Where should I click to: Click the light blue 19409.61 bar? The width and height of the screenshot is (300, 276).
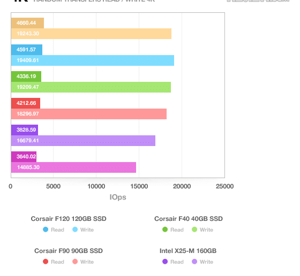[93, 60]
